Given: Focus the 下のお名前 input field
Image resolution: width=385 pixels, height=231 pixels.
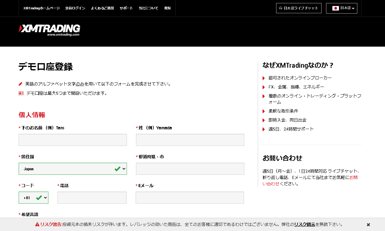Looking at the screenshot, I should point(73,140).
